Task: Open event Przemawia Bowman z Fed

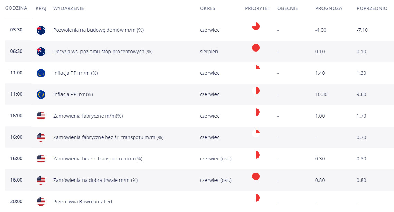Action: point(83,201)
